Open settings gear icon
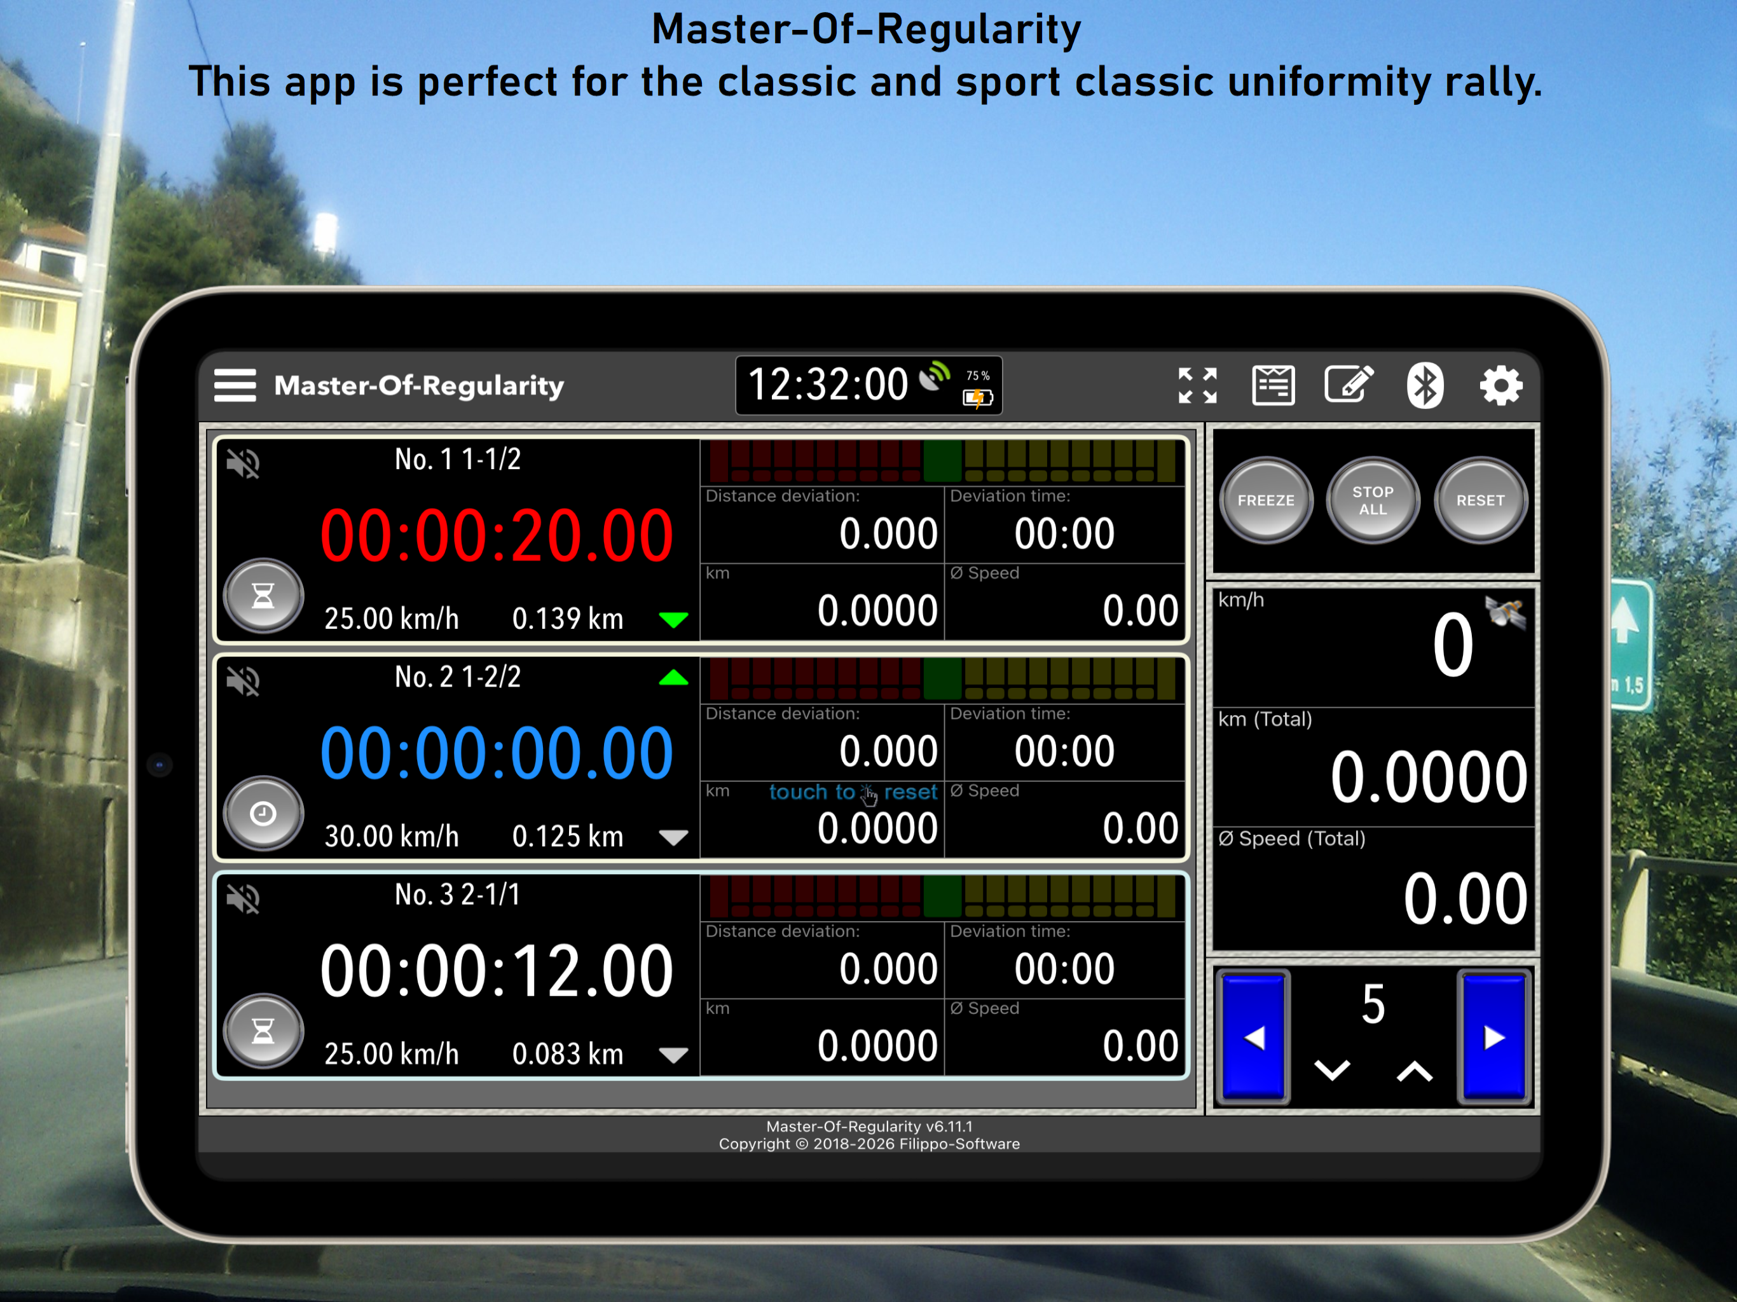The height and width of the screenshot is (1302, 1737). [1500, 385]
